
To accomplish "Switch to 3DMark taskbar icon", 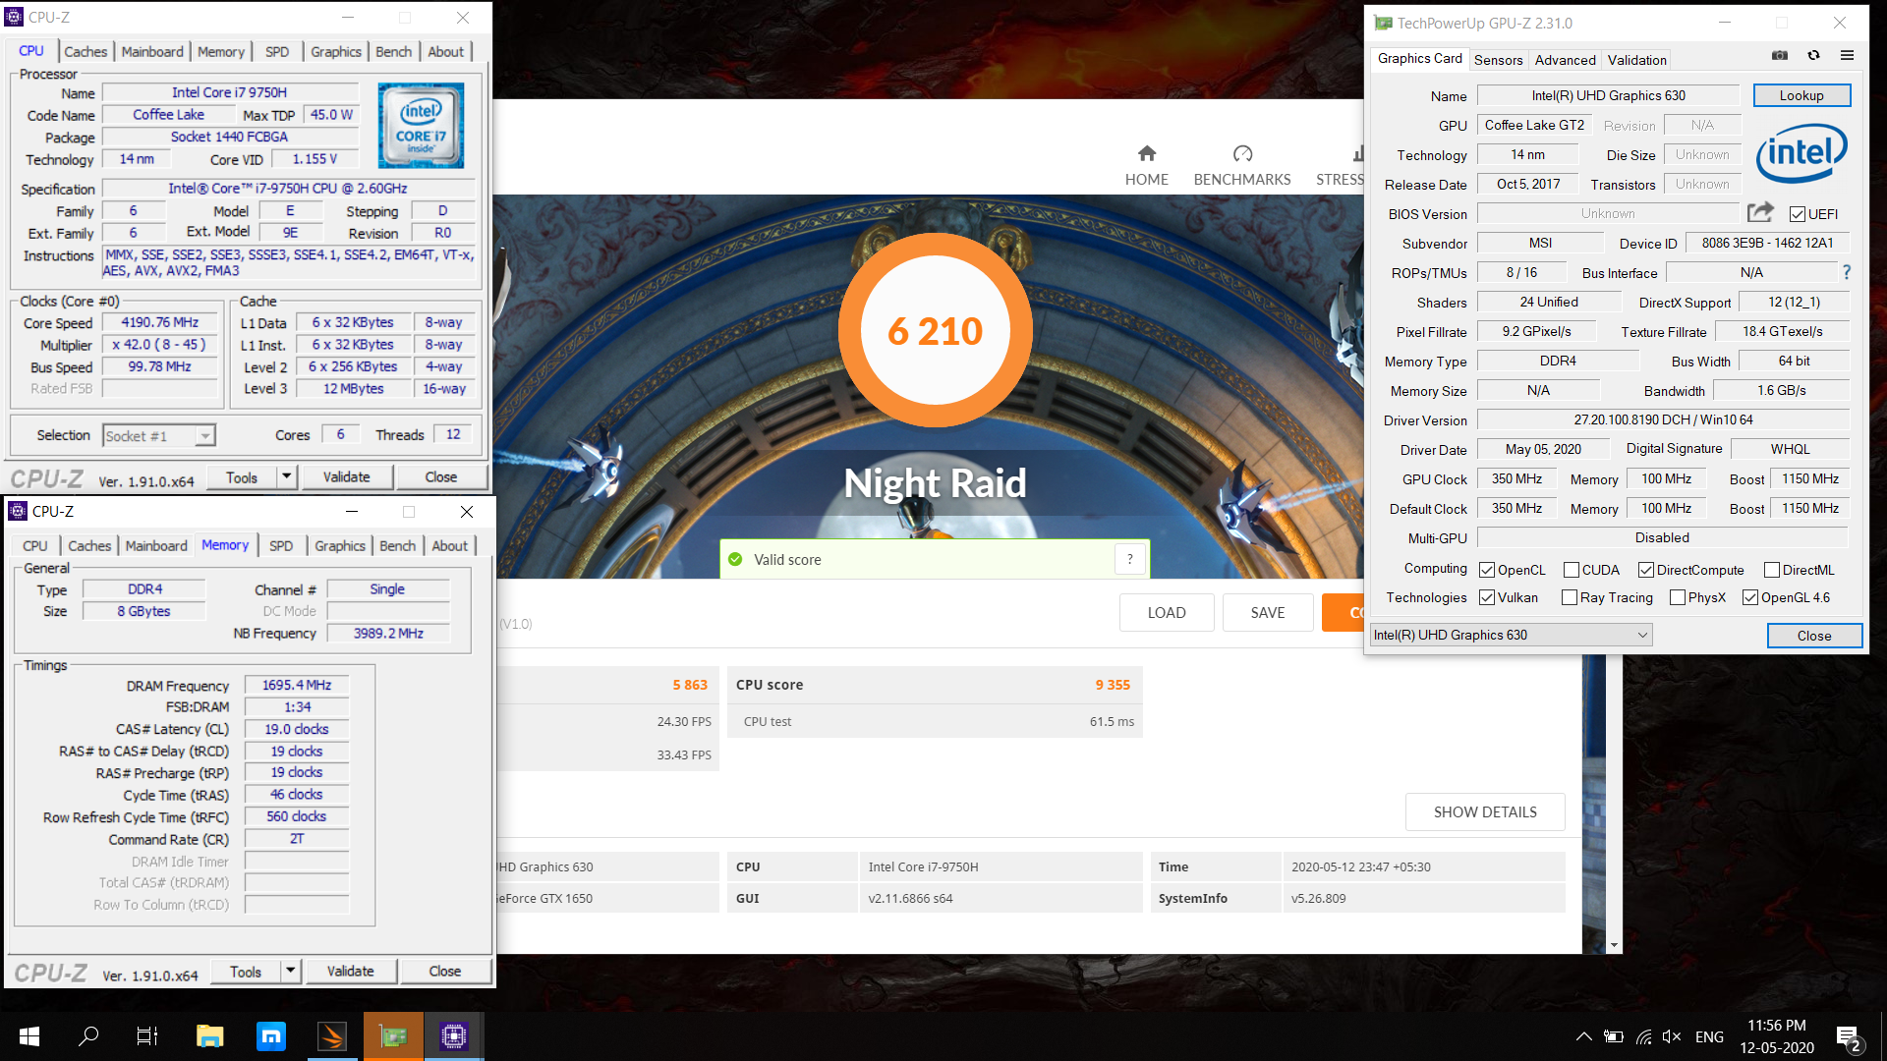I will click(332, 1036).
